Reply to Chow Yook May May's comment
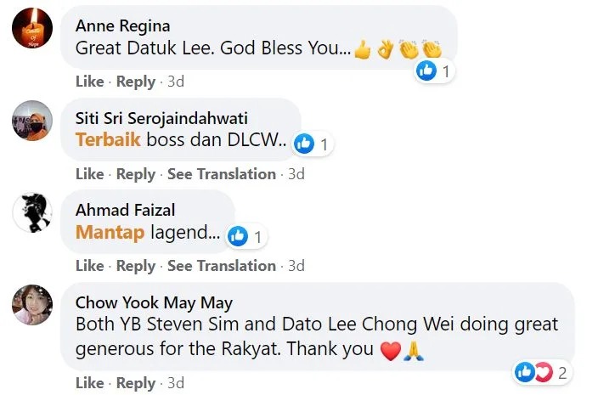 [136, 383]
